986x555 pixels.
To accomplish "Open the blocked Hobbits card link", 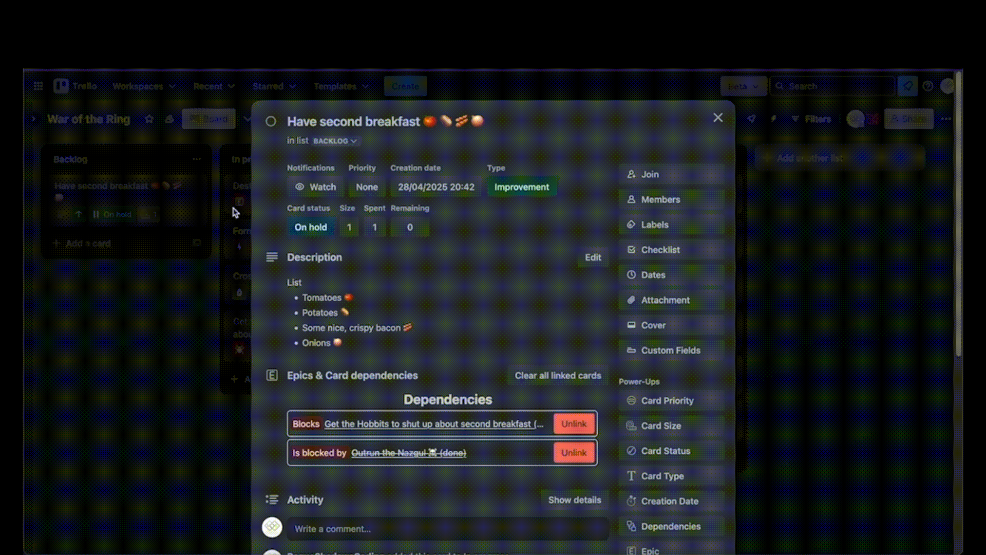I will click(433, 424).
